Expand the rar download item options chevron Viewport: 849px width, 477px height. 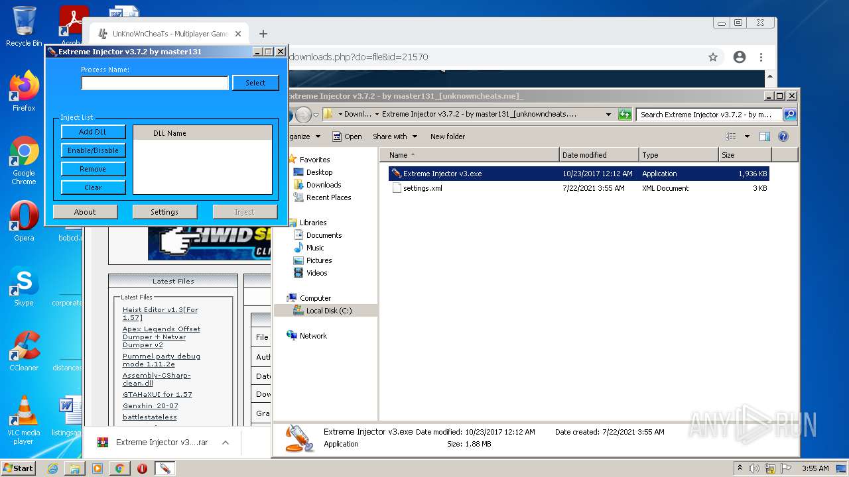[226, 443]
